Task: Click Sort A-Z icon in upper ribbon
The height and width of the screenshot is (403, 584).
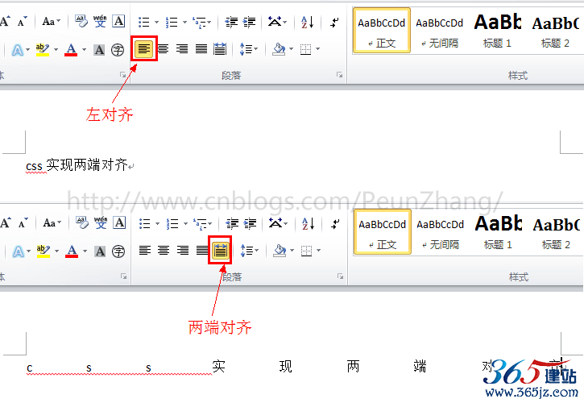Action: pyautogui.click(x=307, y=22)
